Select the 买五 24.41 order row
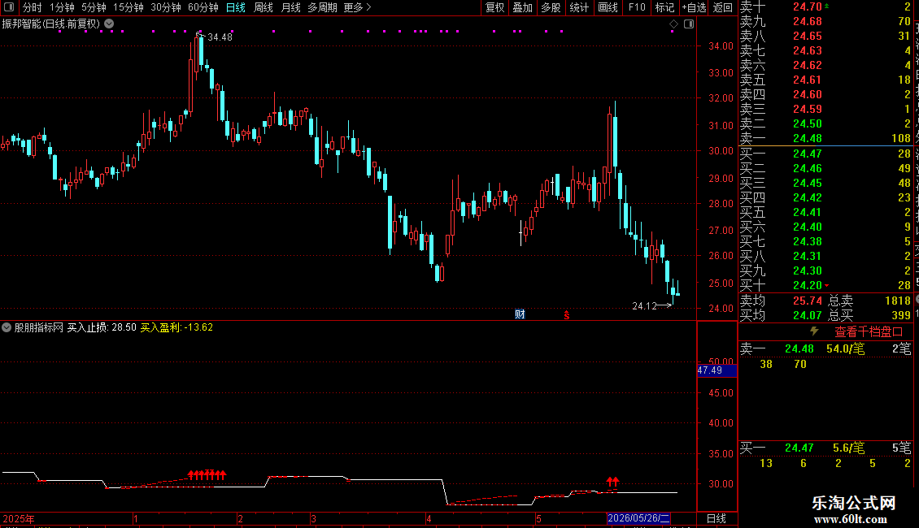The image size is (919, 528). click(x=825, y=213)
